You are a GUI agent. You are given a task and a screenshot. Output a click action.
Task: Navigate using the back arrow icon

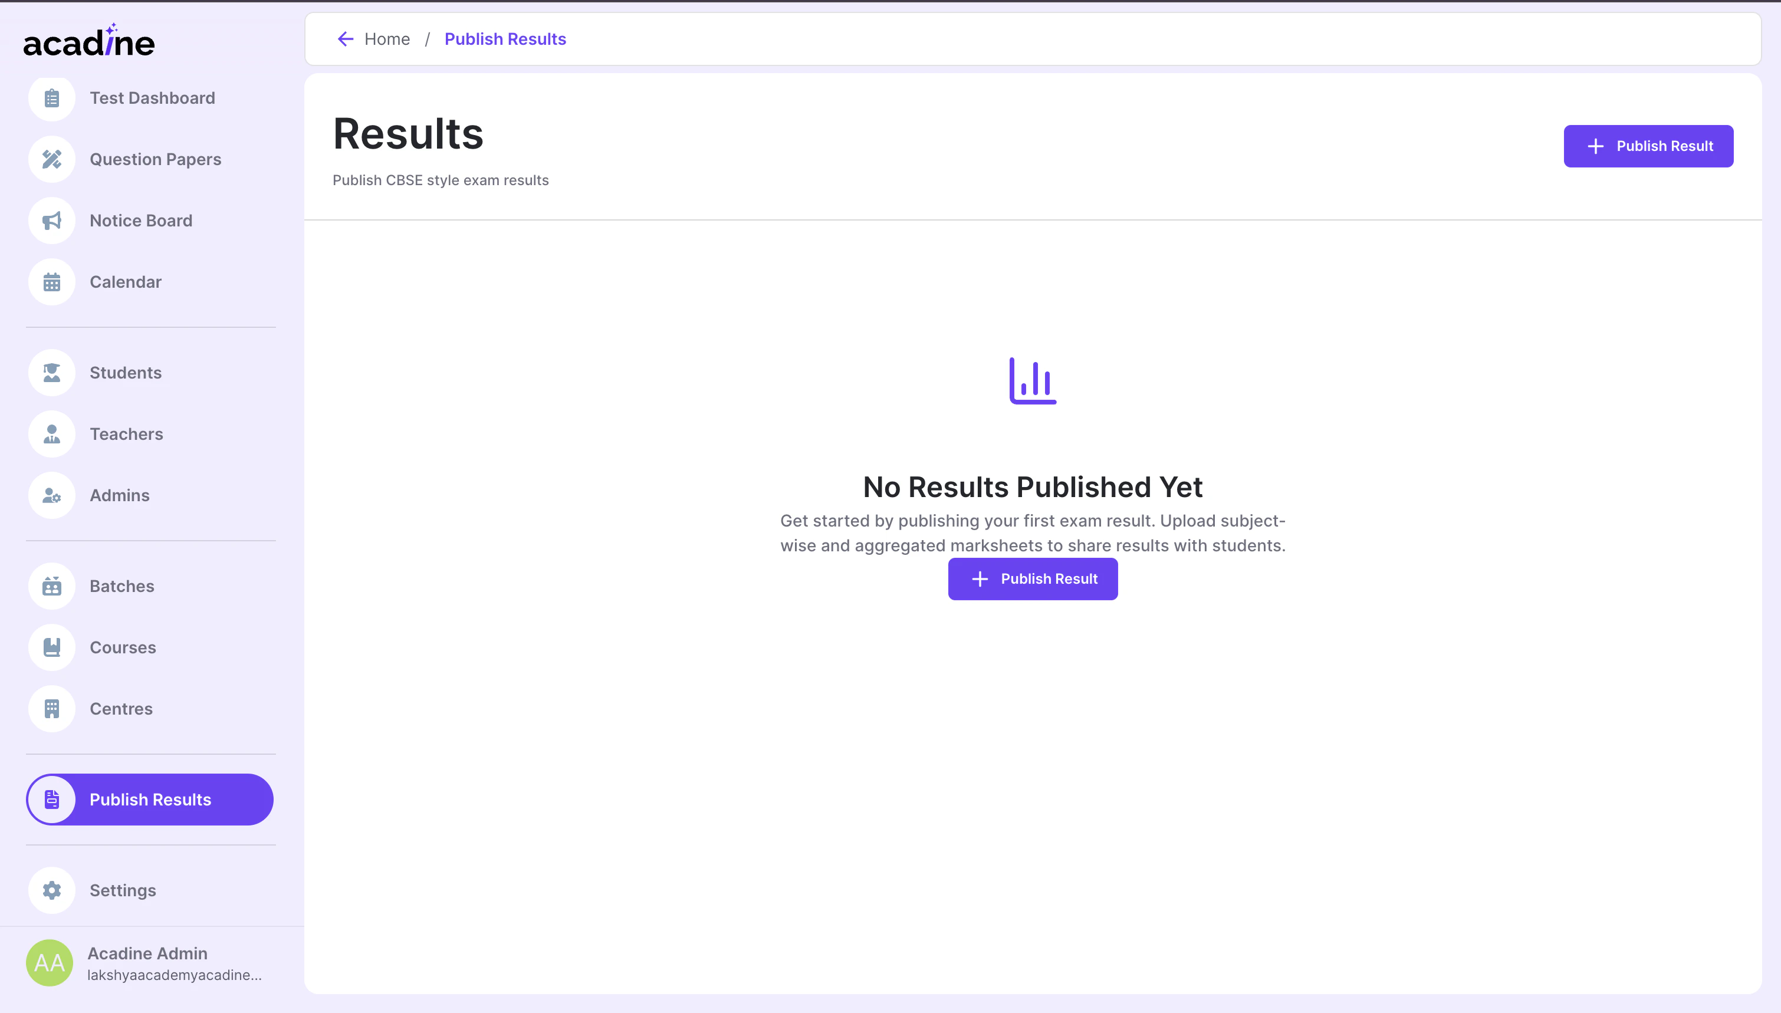pos(346,39)
